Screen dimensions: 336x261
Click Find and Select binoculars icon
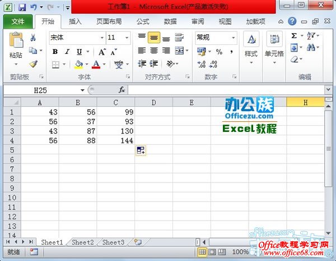(310, 47)
